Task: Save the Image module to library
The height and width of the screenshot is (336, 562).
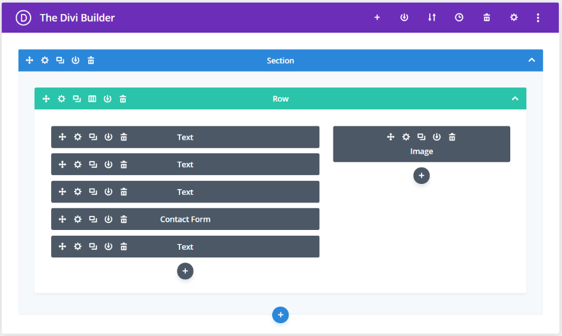Action: click(437, 137)
